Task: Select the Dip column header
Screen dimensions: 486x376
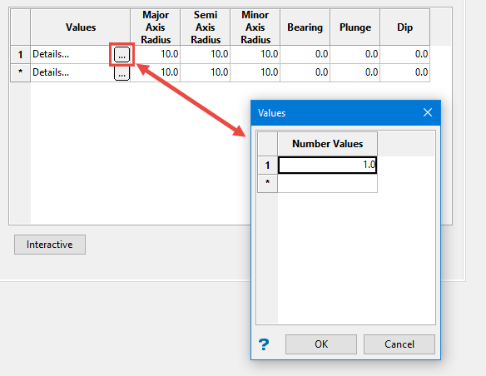Action: point(404,27)
